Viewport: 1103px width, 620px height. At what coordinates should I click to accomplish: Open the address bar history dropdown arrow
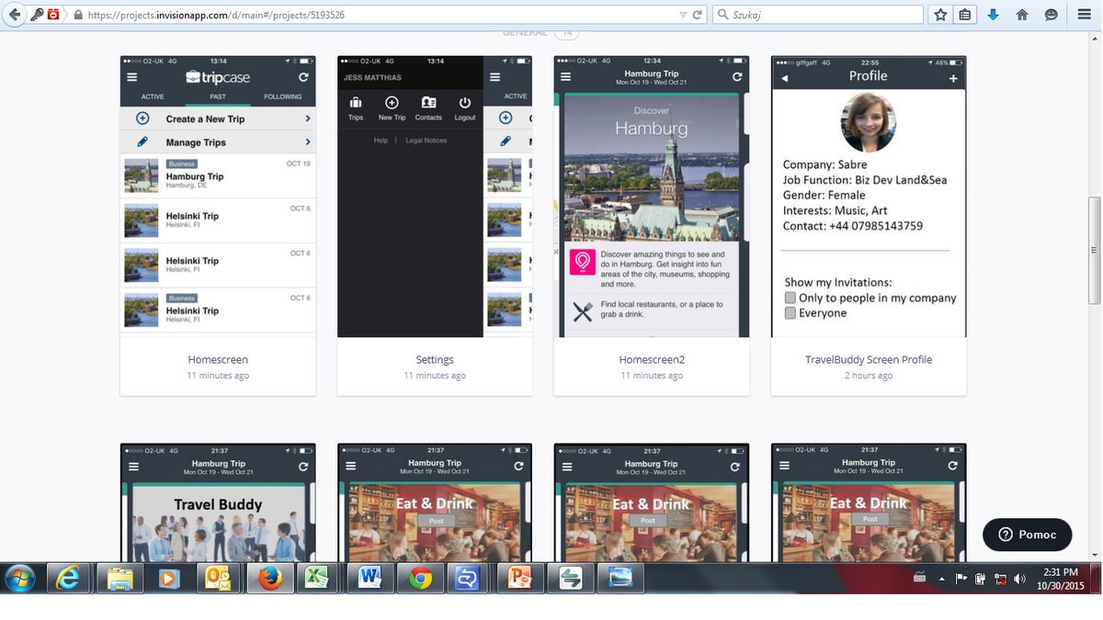(683, 16)
